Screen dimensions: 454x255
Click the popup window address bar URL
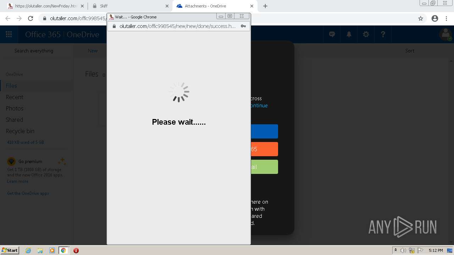tap(177, 26)
